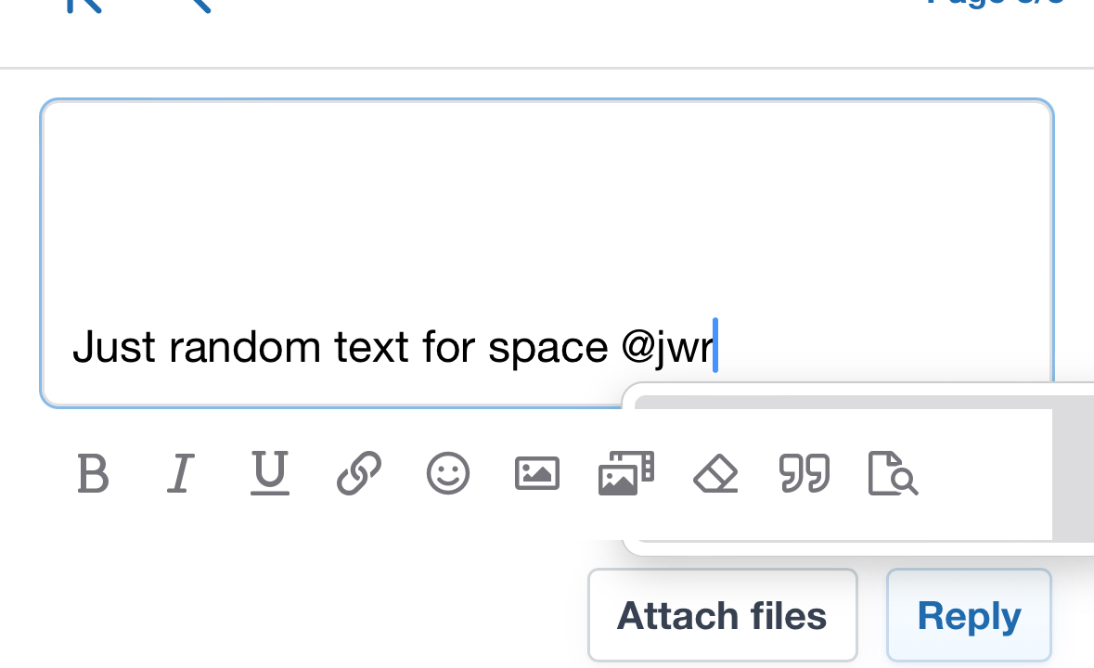Open the media gallery icon
Screen dimensions: 1094x668
tap(626, 474)
